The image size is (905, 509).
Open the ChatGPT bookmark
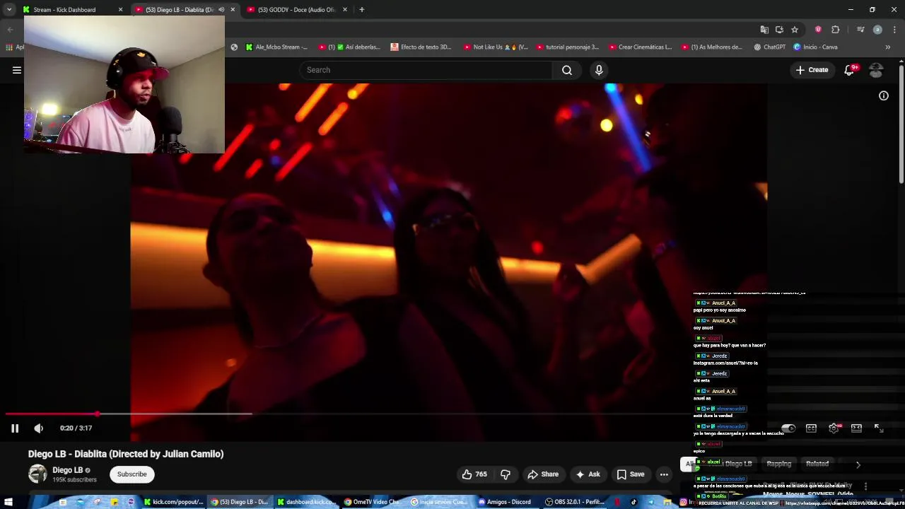click(x=769, y=47)
